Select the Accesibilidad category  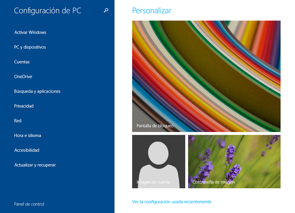pos(27,150)
